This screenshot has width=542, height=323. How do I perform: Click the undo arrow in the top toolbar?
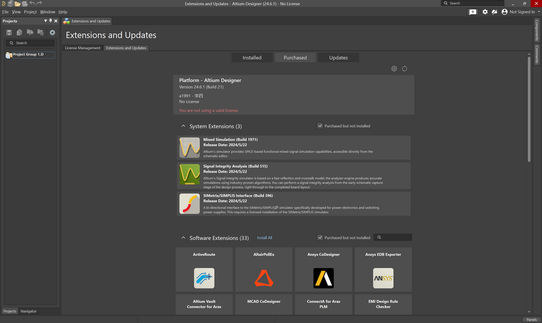[32, 4]
